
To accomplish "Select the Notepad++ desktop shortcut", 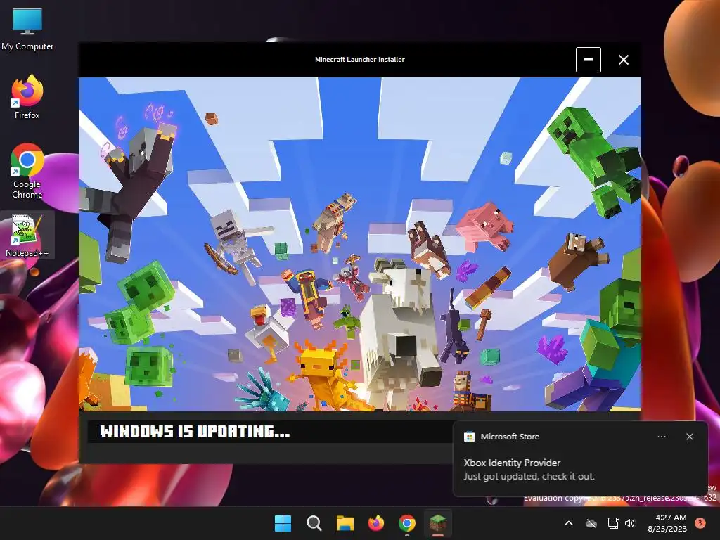I will tap(27, 235).
